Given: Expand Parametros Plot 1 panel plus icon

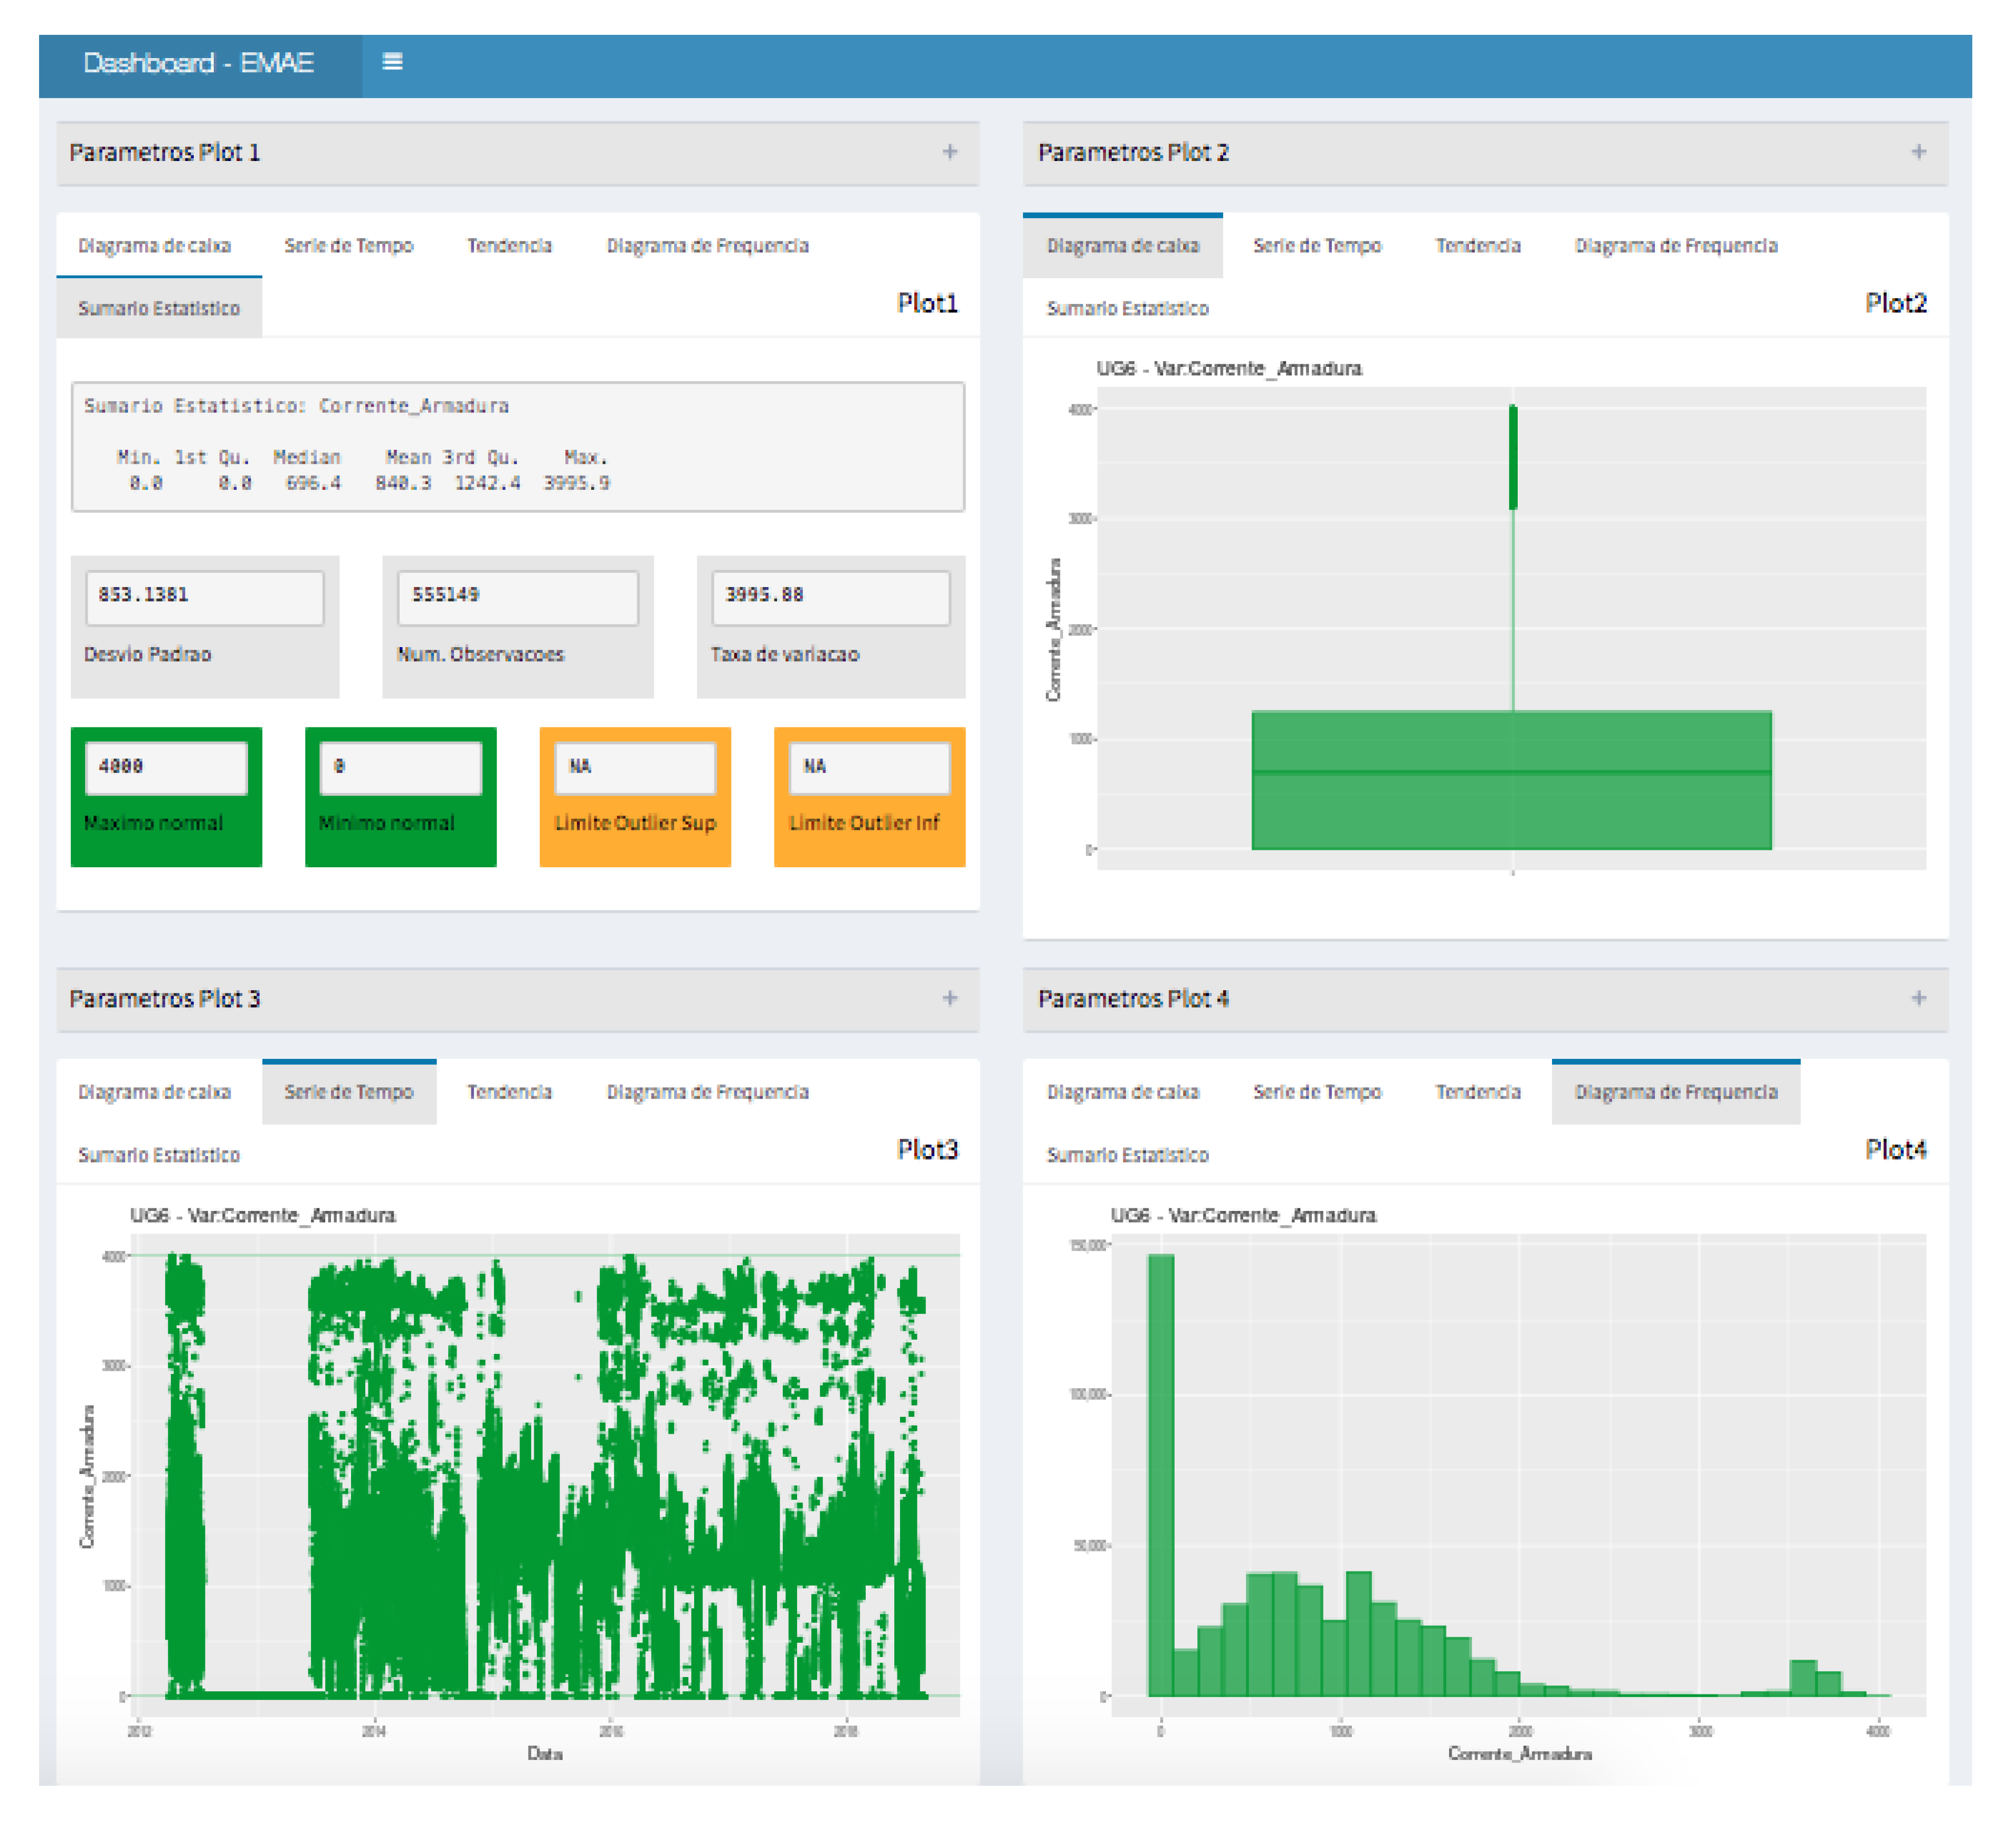Looking at the screenshot, I should 949,152.
